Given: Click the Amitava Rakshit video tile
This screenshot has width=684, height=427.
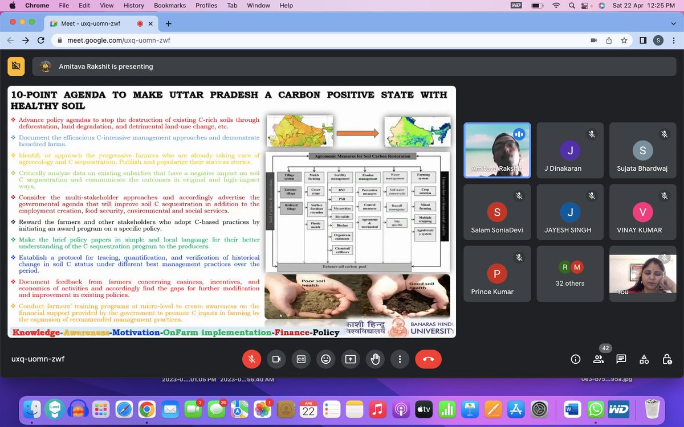Looking at the screenshot, I should click(x=497, y=151).
